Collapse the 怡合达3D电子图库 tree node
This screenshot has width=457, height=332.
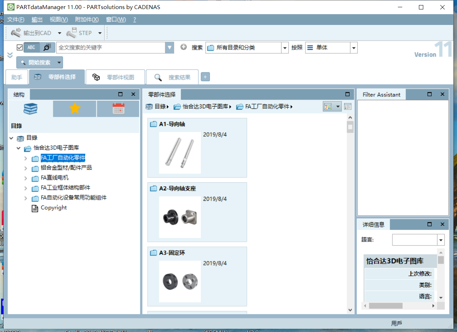pyautogui.click(x=18, y=148)
